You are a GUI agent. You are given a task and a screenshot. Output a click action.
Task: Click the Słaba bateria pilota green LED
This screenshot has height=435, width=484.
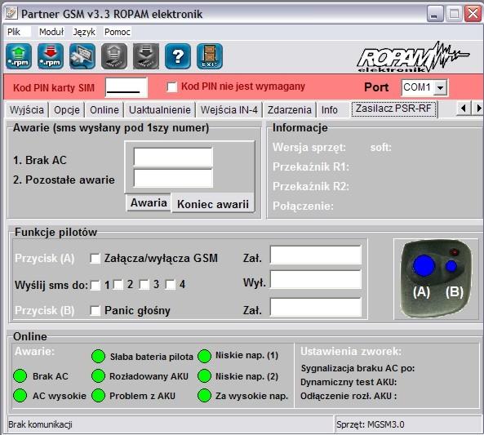(99, 357)
